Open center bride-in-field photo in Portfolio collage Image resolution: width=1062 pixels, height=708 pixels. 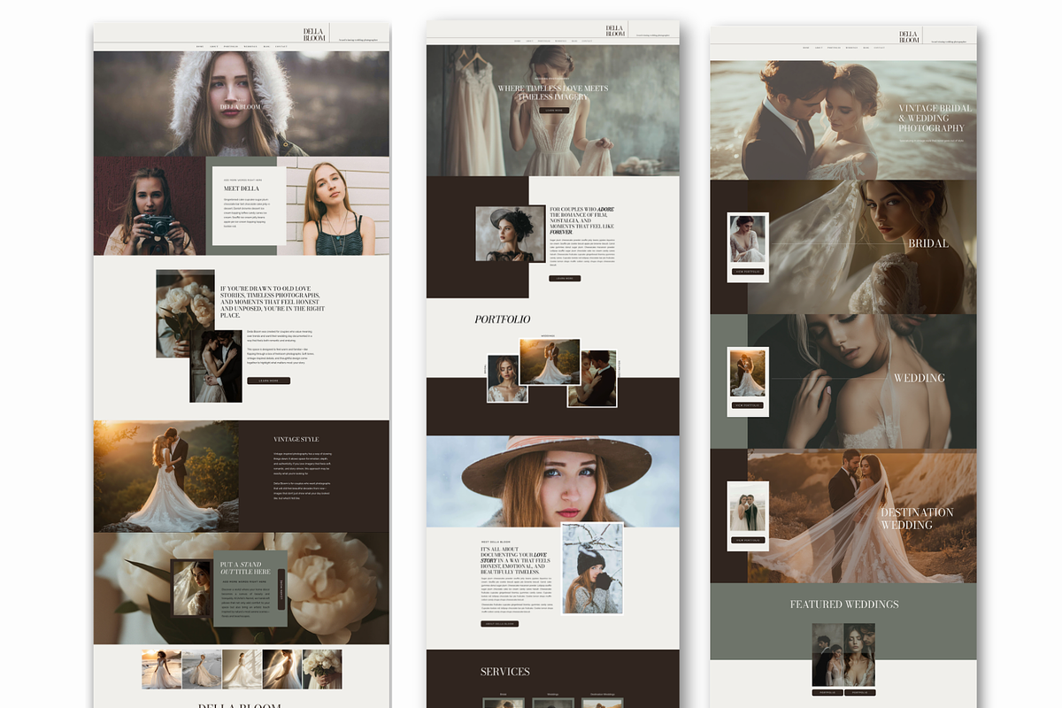(550, 361)
